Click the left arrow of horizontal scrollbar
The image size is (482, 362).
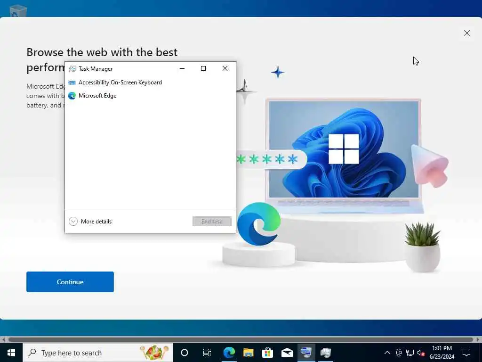3,340
